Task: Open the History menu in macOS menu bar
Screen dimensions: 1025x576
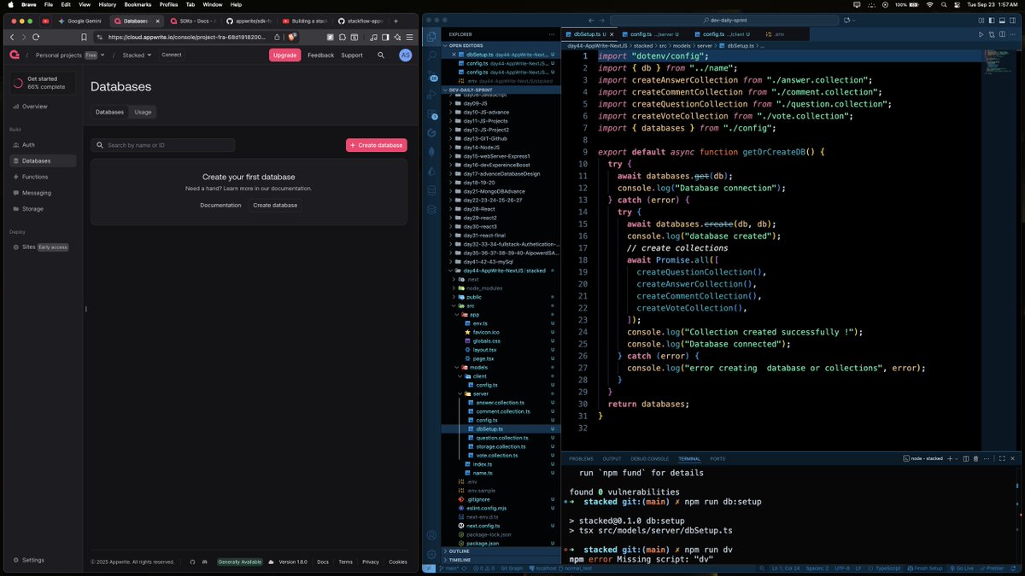Action: [x=107, y=4]
